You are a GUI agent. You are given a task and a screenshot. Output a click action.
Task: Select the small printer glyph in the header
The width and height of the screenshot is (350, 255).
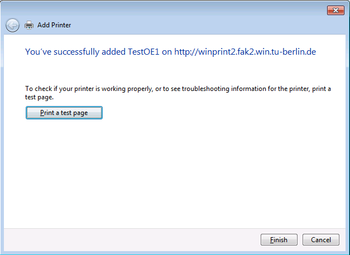(x=29, y=25)
